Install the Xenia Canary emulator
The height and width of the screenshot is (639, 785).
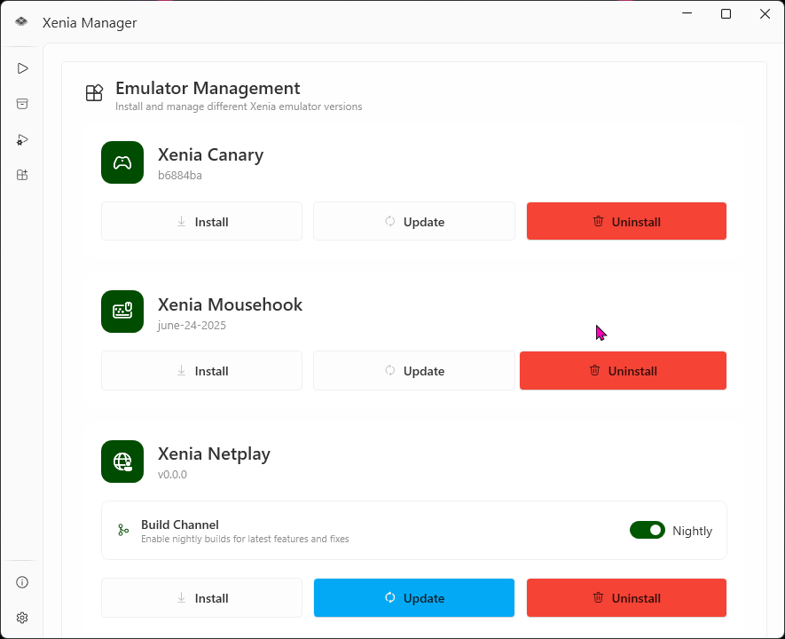pyautogui.click(x=201, y=221)
